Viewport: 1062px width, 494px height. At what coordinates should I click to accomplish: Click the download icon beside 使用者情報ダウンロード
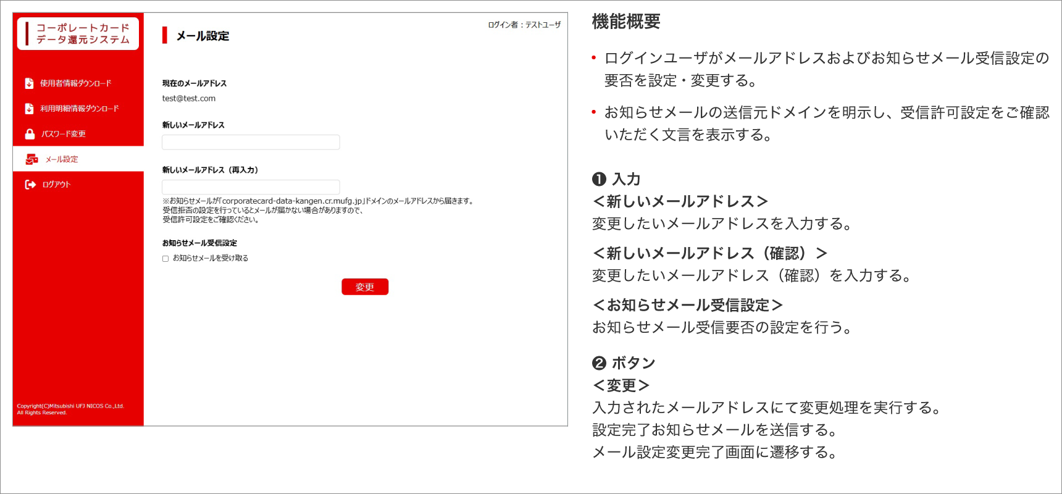pyautogui.click(x=29, y=83)
